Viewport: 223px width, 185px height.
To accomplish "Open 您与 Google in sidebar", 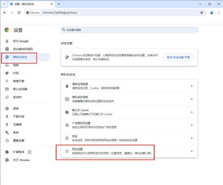I will point(26,41).
